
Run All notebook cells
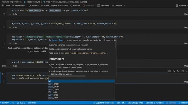(34, 6)
